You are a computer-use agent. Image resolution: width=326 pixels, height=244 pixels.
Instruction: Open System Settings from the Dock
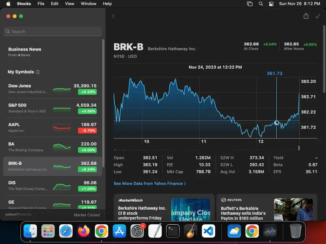pyautogui.click(x=137, y=231)
